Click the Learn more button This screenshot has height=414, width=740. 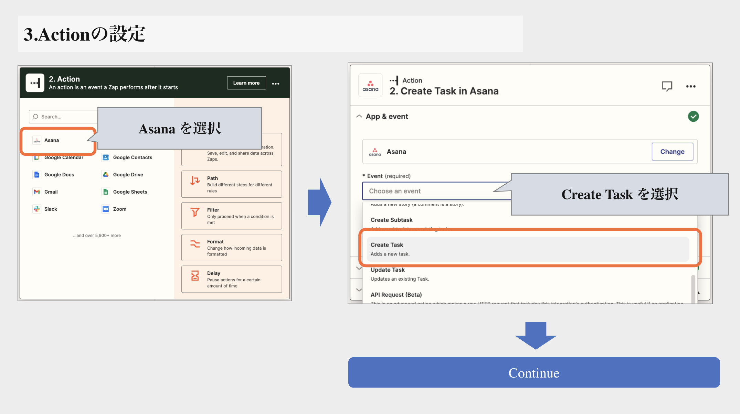[x=246, y=83]
